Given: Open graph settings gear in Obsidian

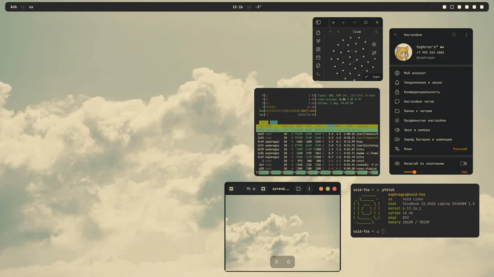Looking at the screenshot, I should tap(374, 44).
